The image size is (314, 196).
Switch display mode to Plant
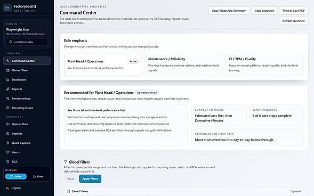tap(38, 176)
